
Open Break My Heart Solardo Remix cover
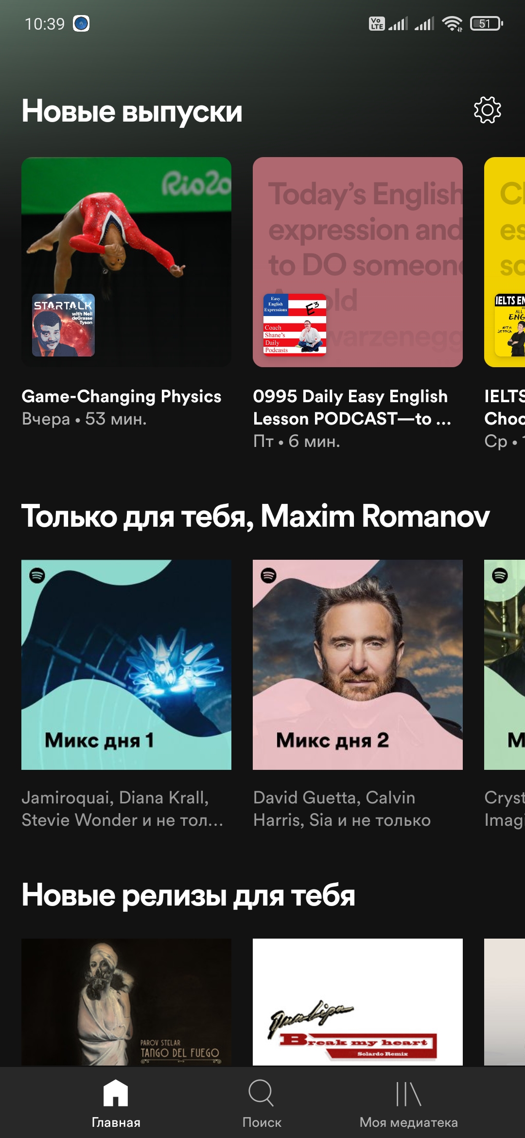(x=358, y=1002)
